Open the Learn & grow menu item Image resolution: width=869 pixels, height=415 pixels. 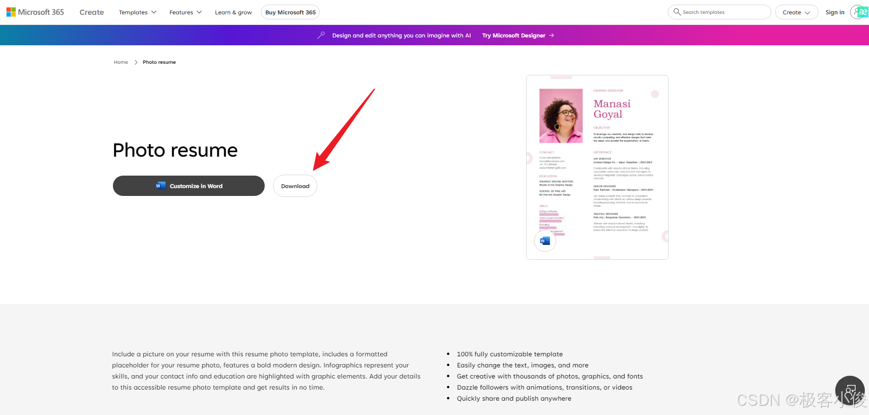pos(233,12)
